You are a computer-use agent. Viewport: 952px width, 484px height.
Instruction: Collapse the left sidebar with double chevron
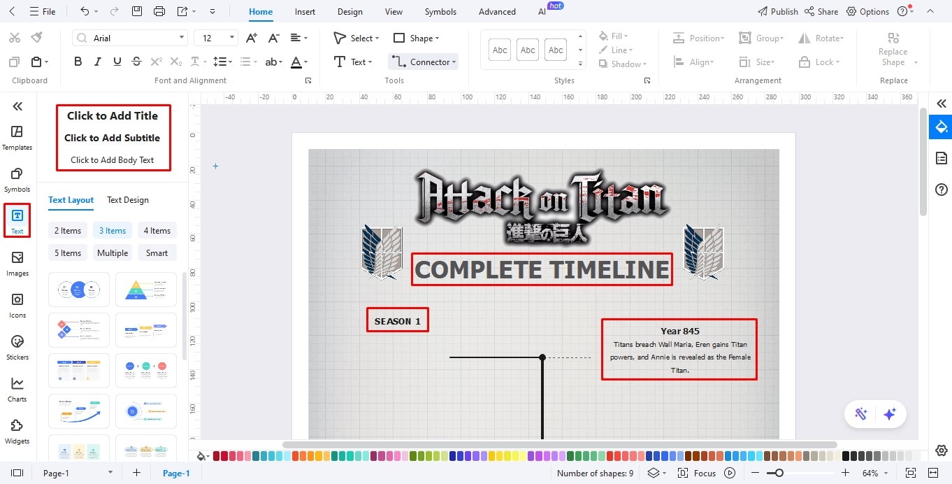17,106
